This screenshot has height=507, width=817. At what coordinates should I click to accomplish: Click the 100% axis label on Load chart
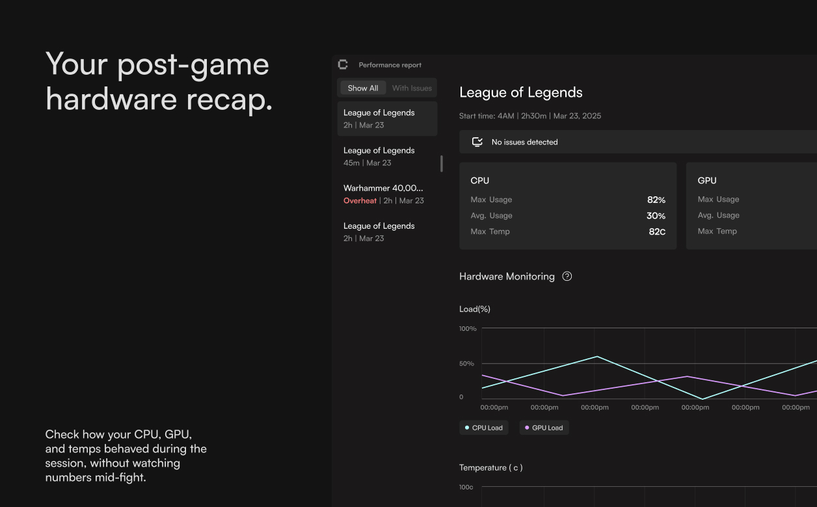[468, 329]
